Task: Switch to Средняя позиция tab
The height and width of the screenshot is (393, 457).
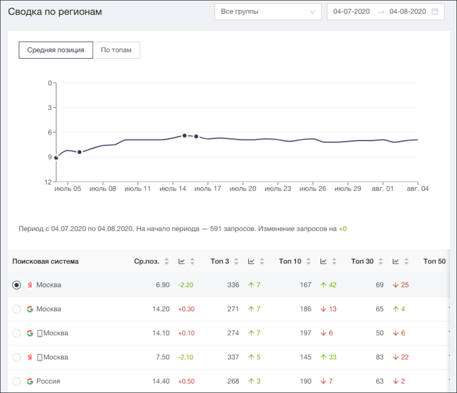Action: click(56, 50)
